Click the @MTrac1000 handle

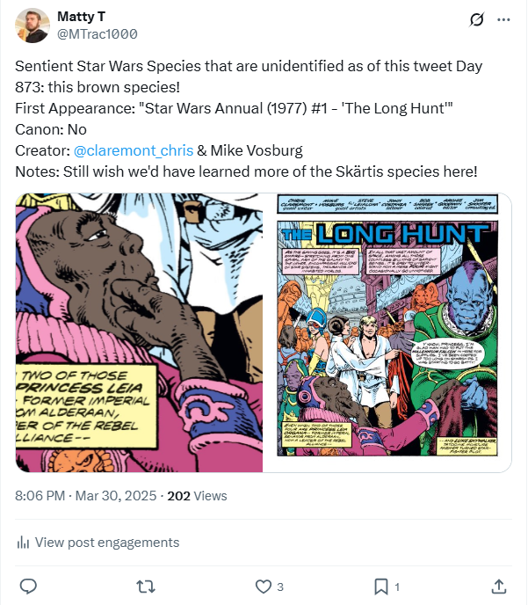(98, 34)
